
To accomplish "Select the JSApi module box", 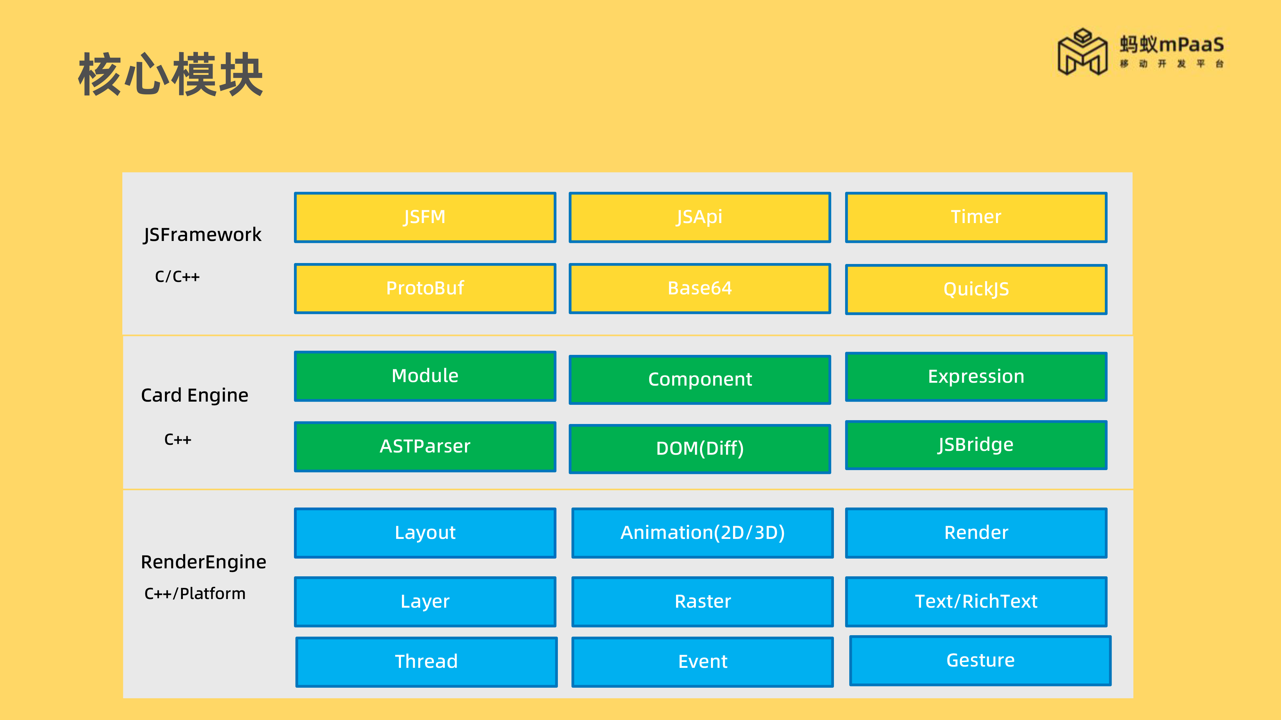I will pos(700,217).
